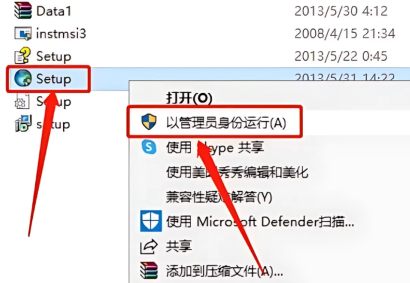The image size is (410, 283).
Task: Select the Data1 file name label
Action: (54, 11)
